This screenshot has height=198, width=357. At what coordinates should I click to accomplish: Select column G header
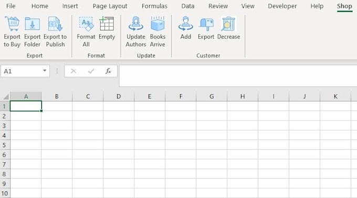click(212, 96)
